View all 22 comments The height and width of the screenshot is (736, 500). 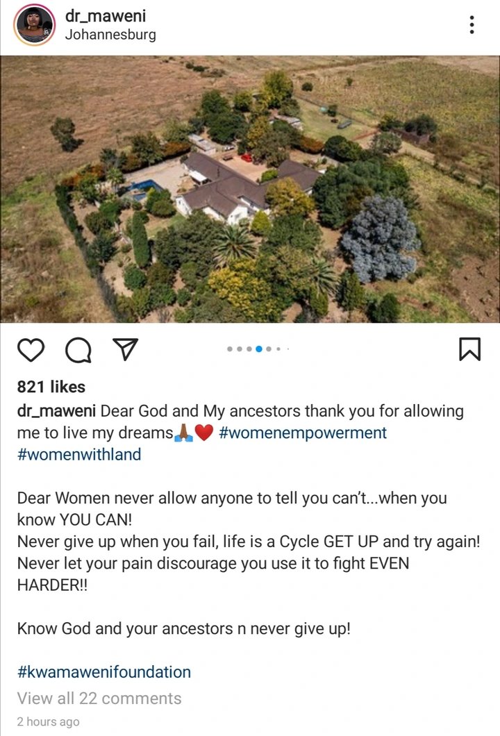(99, 699)
